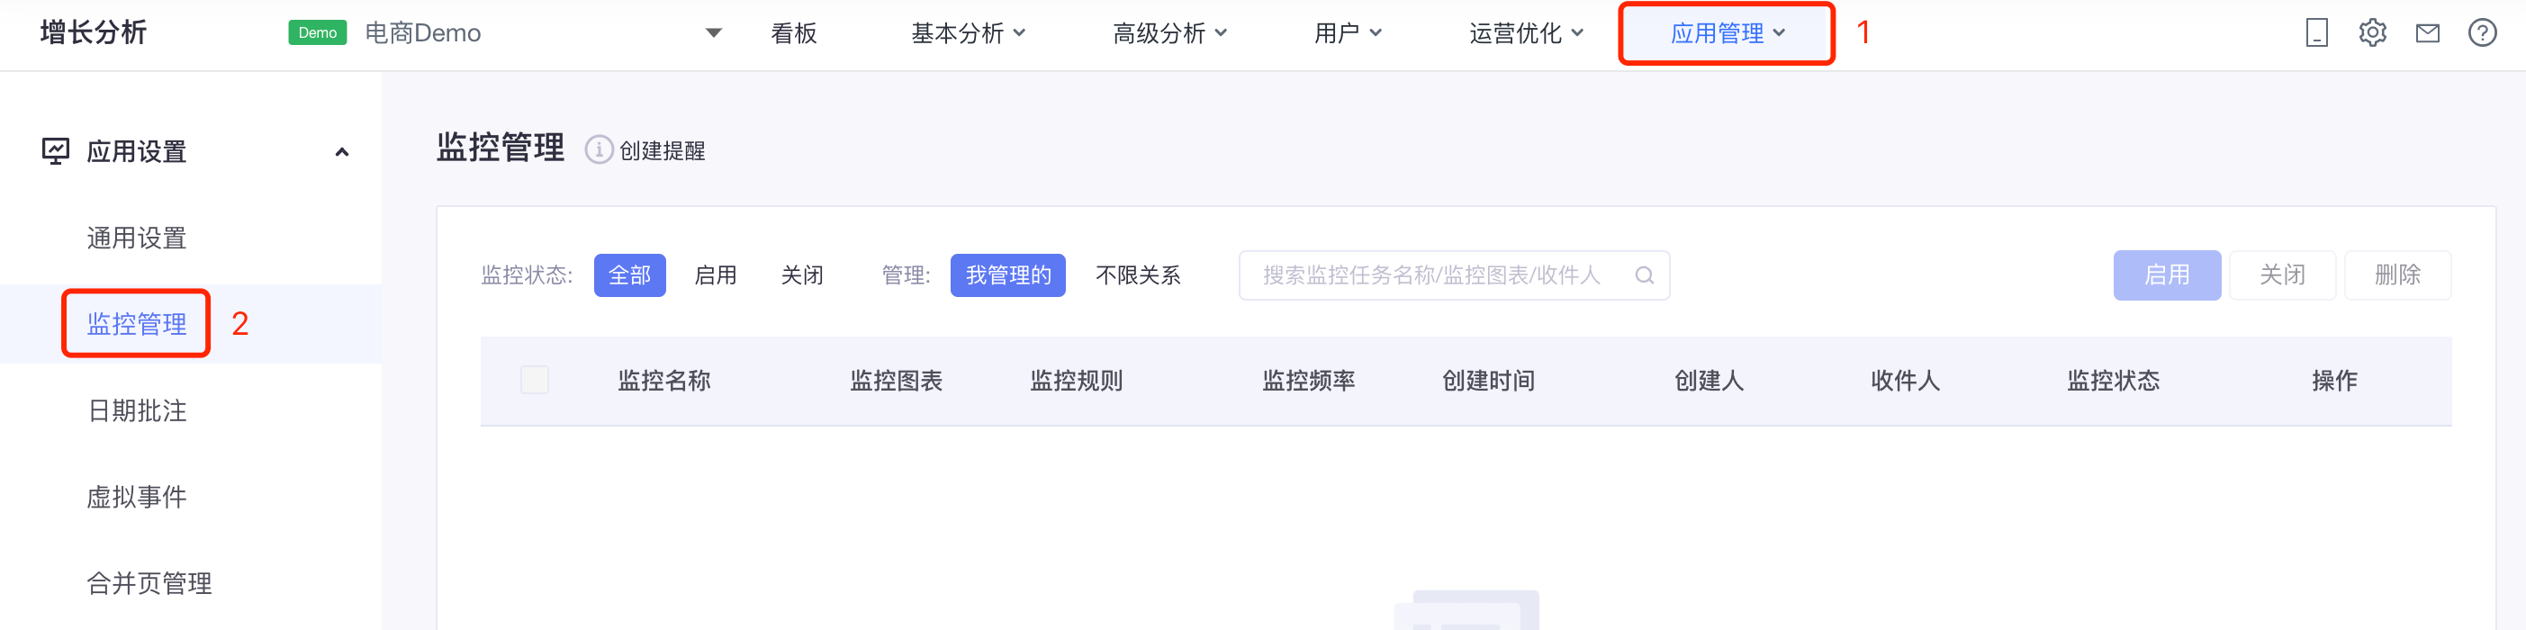
Task: Go to the 看板 tab
Action: 793,33
